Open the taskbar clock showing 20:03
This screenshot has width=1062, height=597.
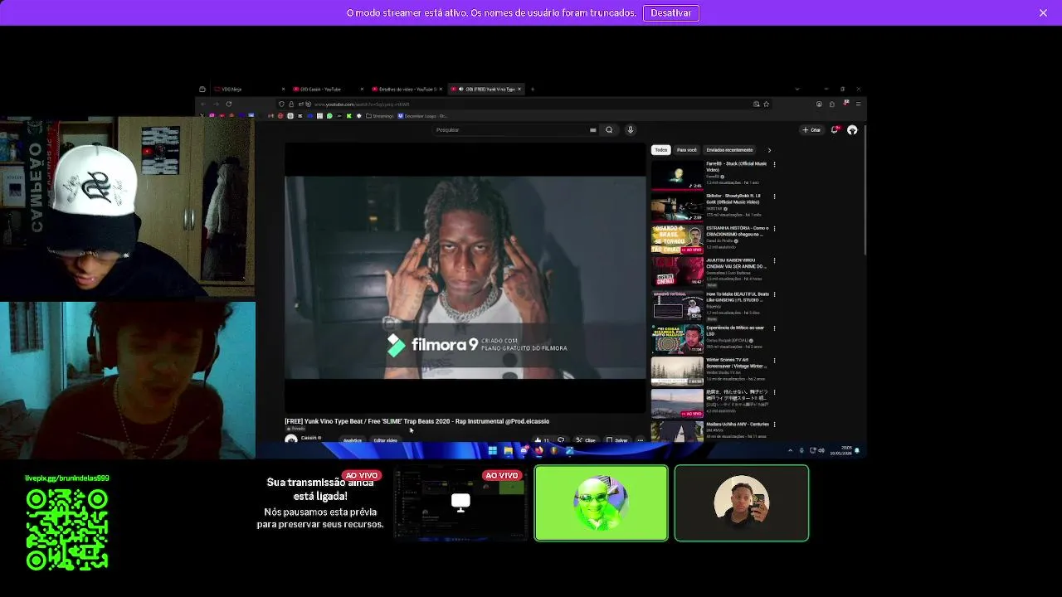841,451
